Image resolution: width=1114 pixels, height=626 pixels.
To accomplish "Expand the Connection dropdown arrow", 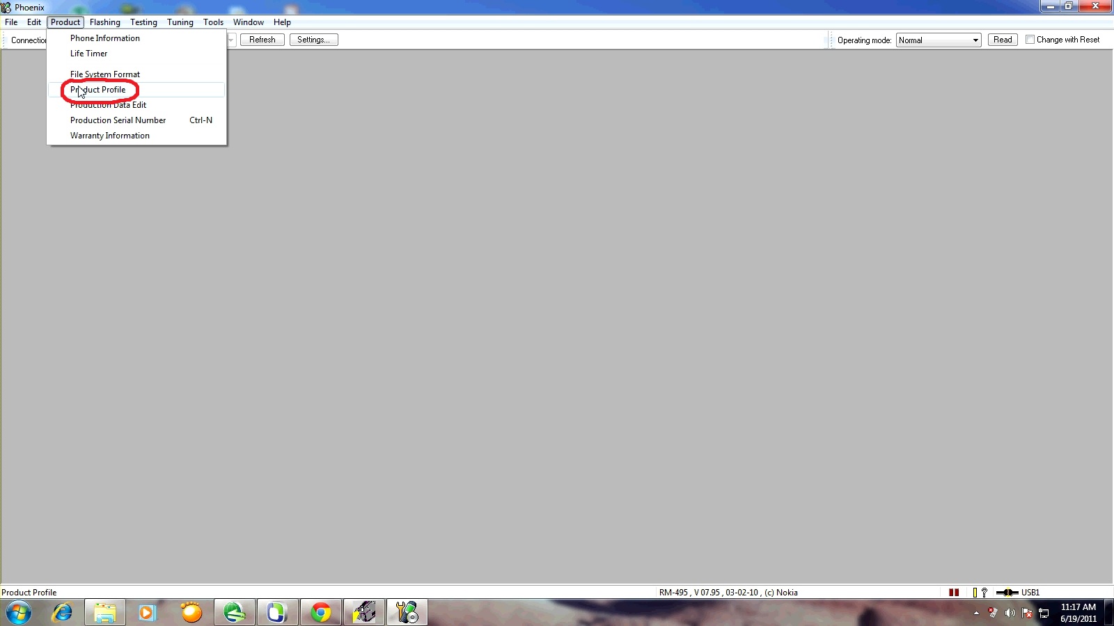I will pos(231,40).
